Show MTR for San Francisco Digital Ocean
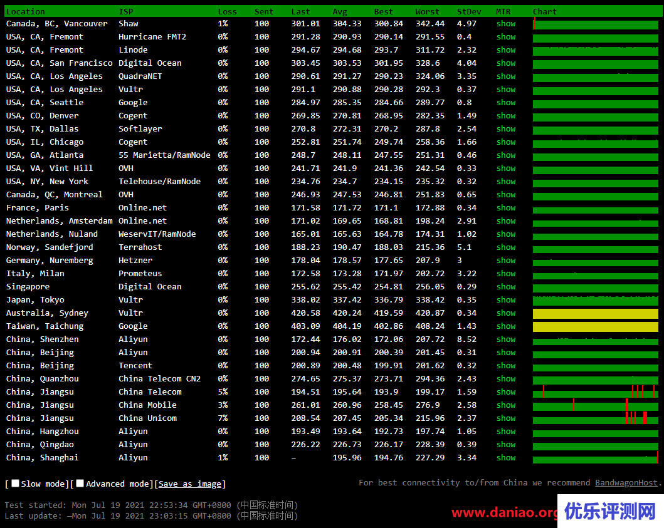664x528 pixels. (506, 63)
